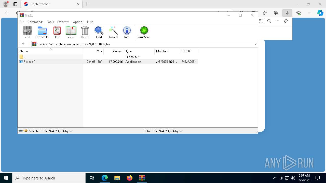Screen dimensions: 326x183
Task: Click the key password icon in status bar
Action: pos(25,131)
